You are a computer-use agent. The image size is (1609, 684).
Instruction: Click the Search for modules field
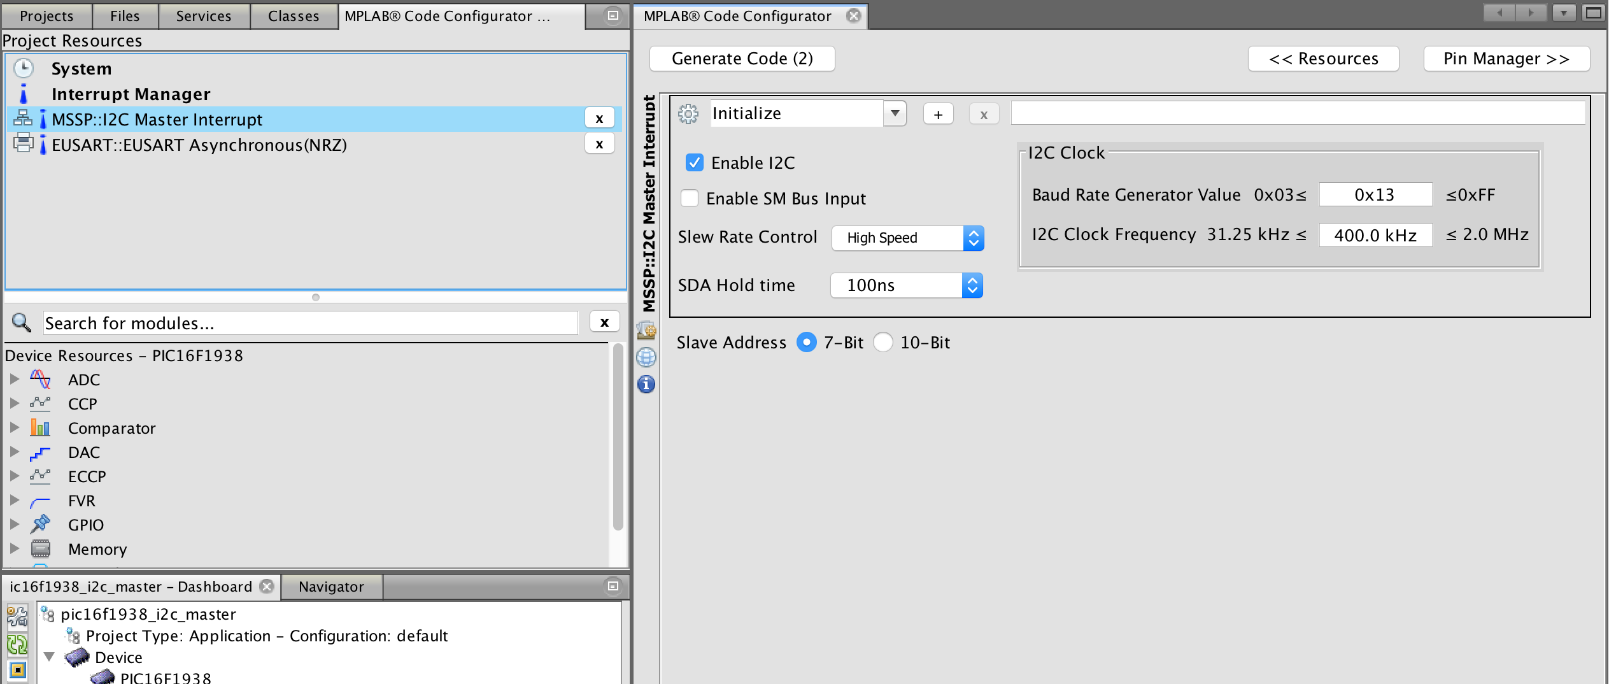[310, 323]
